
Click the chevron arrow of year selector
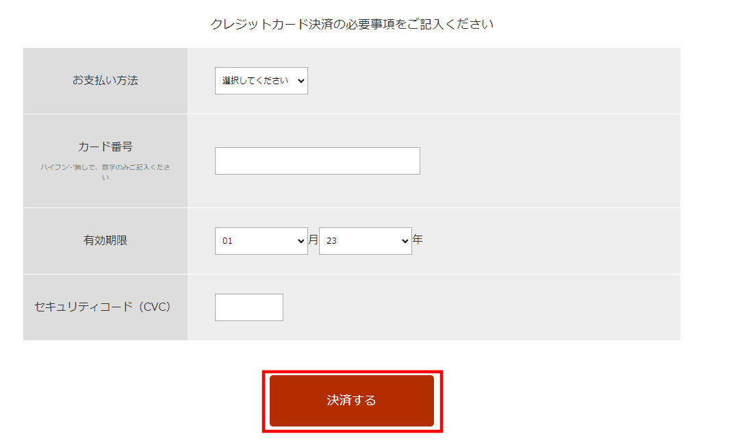[405, 241]
